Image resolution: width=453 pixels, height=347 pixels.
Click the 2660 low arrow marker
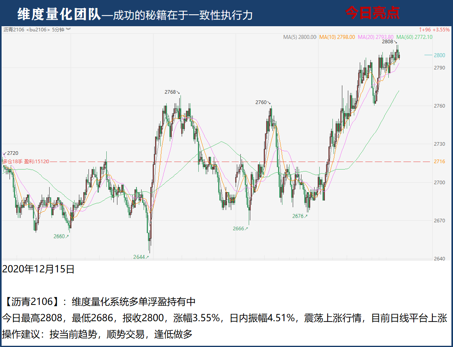[x=61, y=236]
